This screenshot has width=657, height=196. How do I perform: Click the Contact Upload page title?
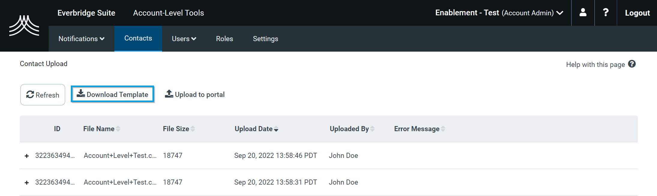click(x=44, y=64)
